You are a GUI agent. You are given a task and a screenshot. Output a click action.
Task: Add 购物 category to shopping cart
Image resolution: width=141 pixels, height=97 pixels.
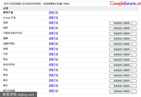point(123,28)
